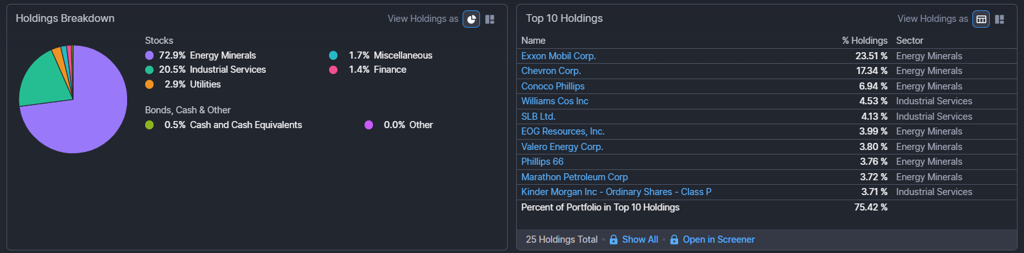Image resolution: width=1024 pixels, height=253 pixels.
Task: Click orange Utilities legend swatch
Action: coord(150,84)
